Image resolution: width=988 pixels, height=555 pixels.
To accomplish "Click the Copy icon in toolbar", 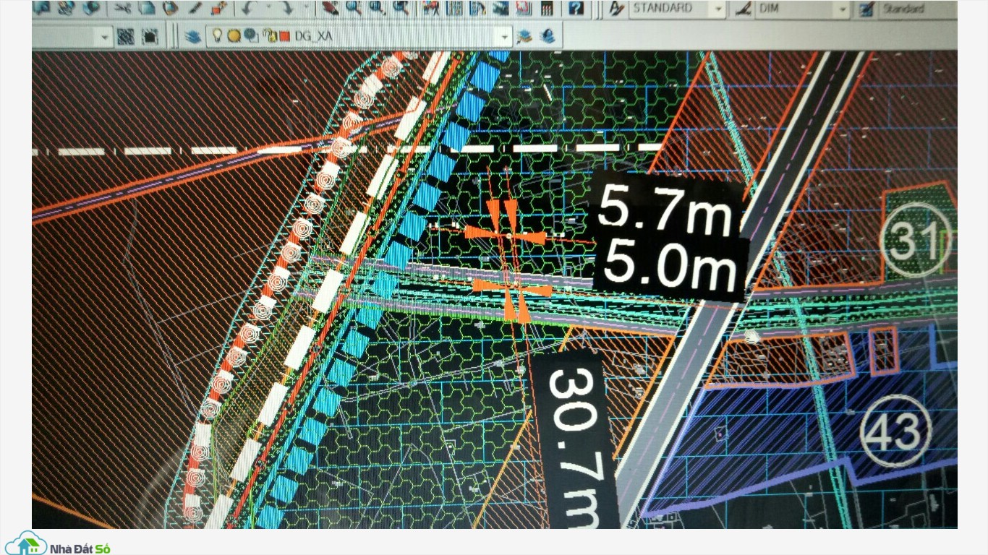I will pos(147,8).
